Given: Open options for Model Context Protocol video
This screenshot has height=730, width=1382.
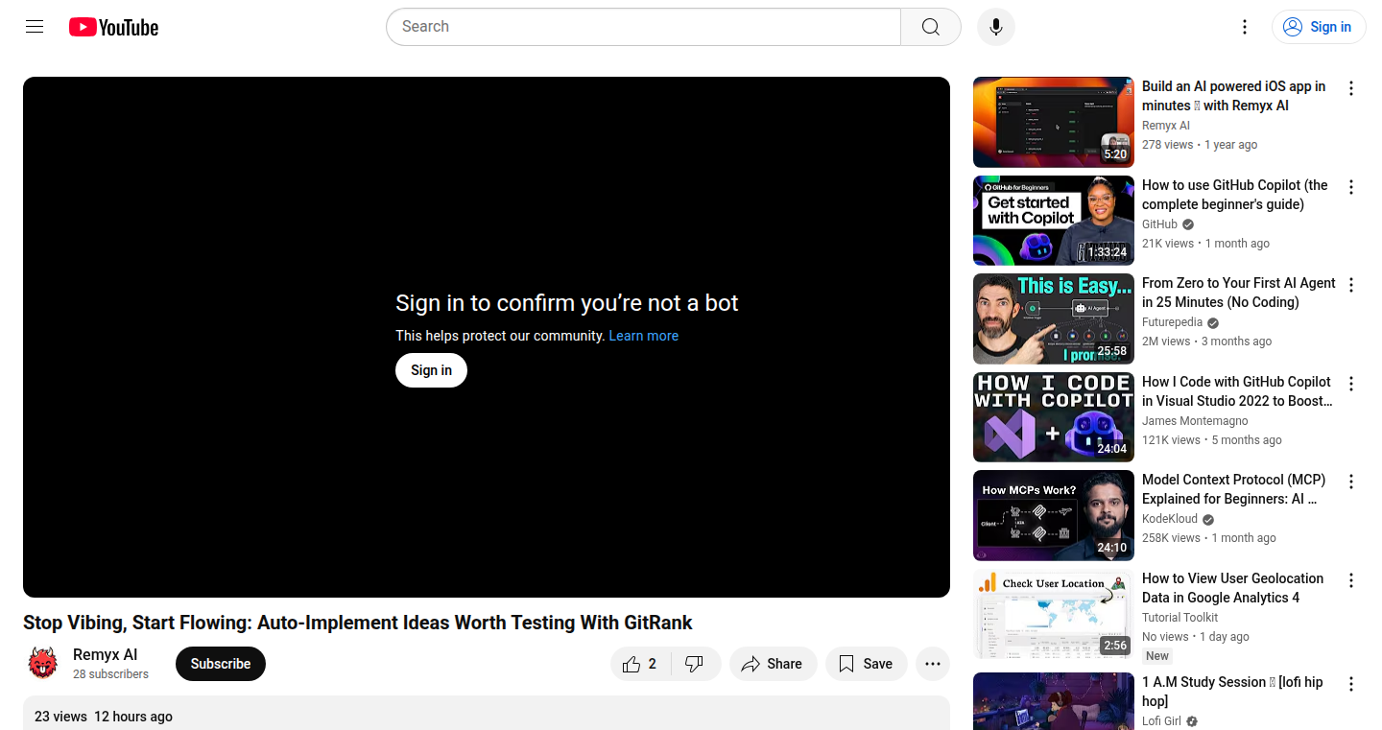Looking at the screenshot, I should click(x=1351, y=482).
